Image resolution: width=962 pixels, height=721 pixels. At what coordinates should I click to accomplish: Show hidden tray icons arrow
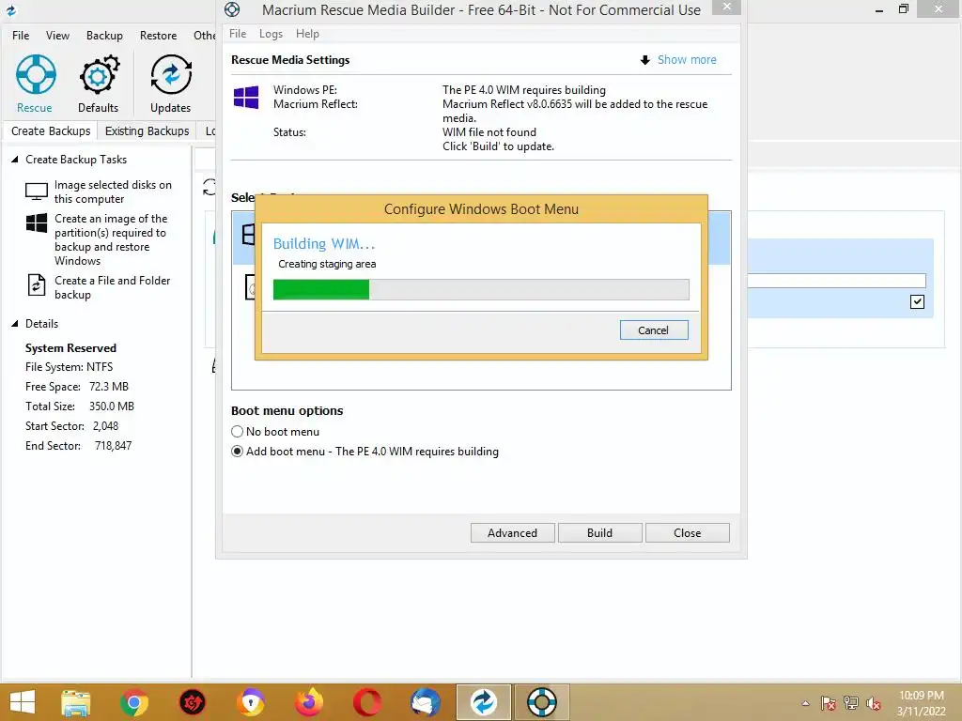point(805,703)
